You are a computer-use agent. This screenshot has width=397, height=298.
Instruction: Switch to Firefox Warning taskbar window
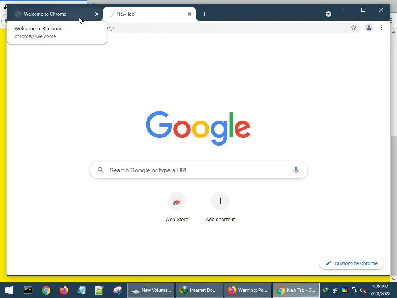click(248, 290)
